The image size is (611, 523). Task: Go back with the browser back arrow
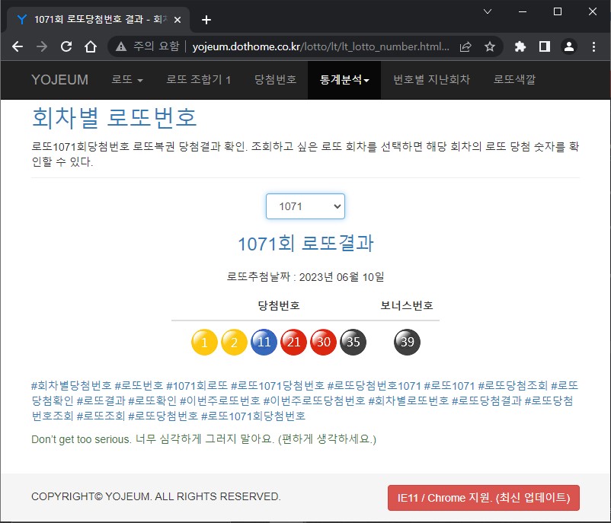(x=18, y=46)
